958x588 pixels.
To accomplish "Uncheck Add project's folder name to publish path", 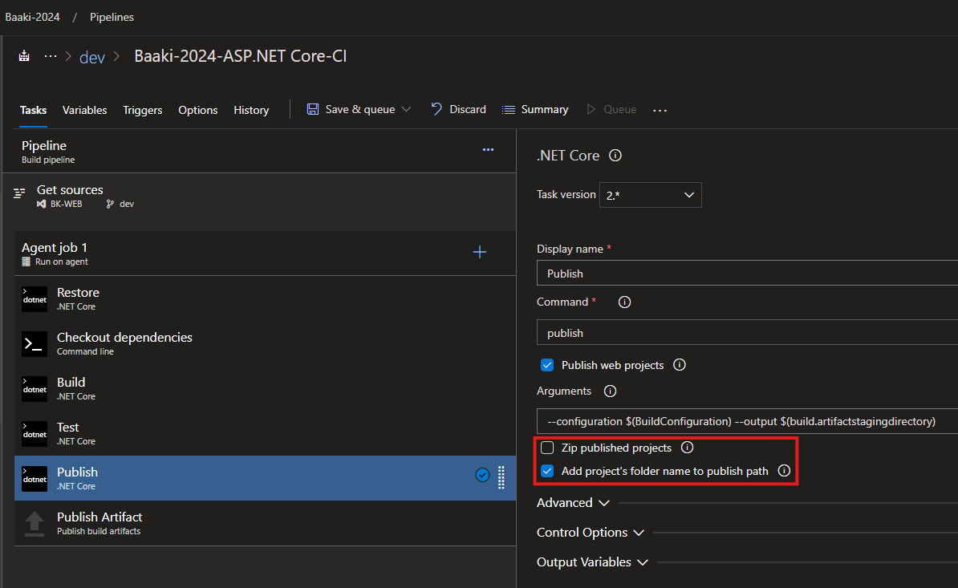I will pyautogui.click(x=547, y=471).
